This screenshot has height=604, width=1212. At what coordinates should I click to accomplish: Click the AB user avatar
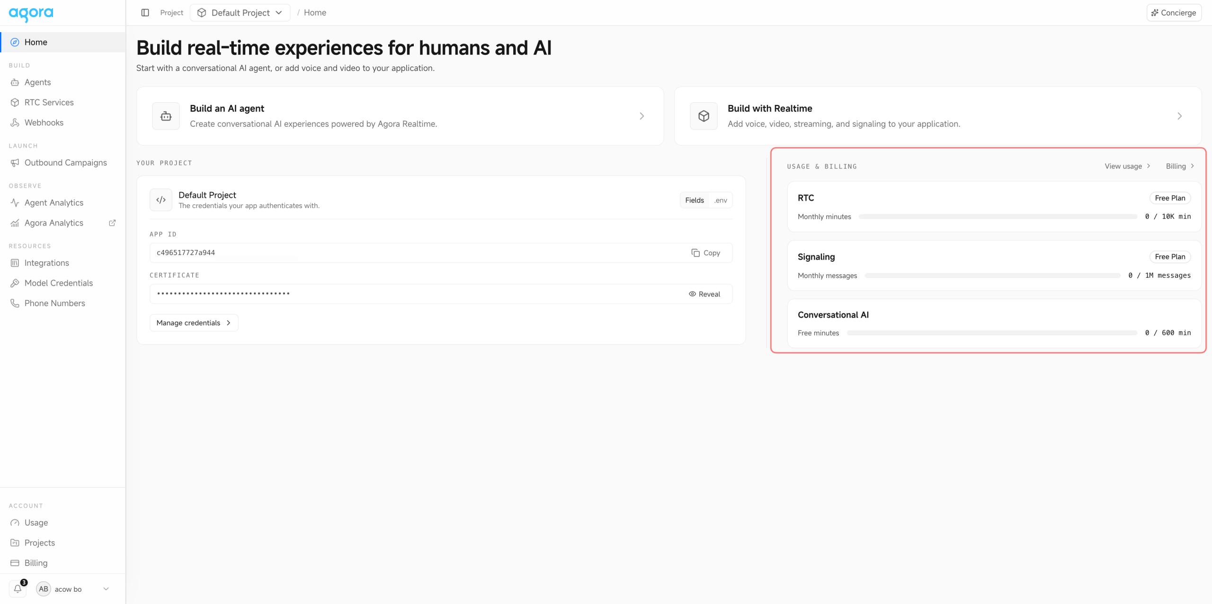pyautogui.click(x=44, y=589)
